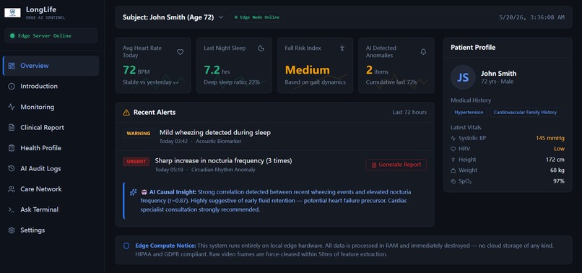This screenshot has height=273, width=582.
Task: Click the JS avatar circle
Action: click(463, 77)
